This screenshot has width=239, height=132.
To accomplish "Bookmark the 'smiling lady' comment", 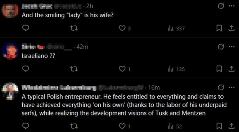I will [219, 28].
